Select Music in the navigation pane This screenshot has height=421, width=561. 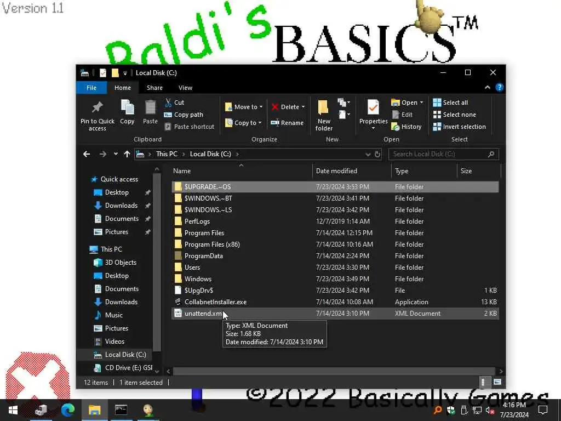114,315
